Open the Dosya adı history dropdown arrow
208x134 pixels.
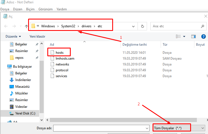147,128
